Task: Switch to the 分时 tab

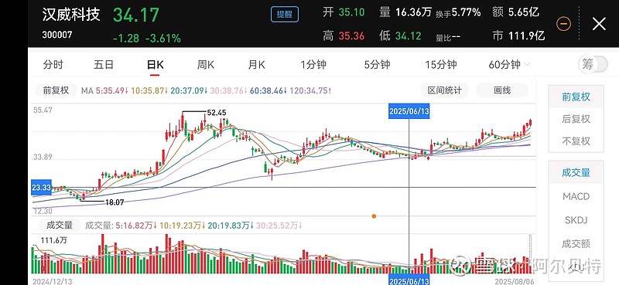Action: click(x=53, y=65)
